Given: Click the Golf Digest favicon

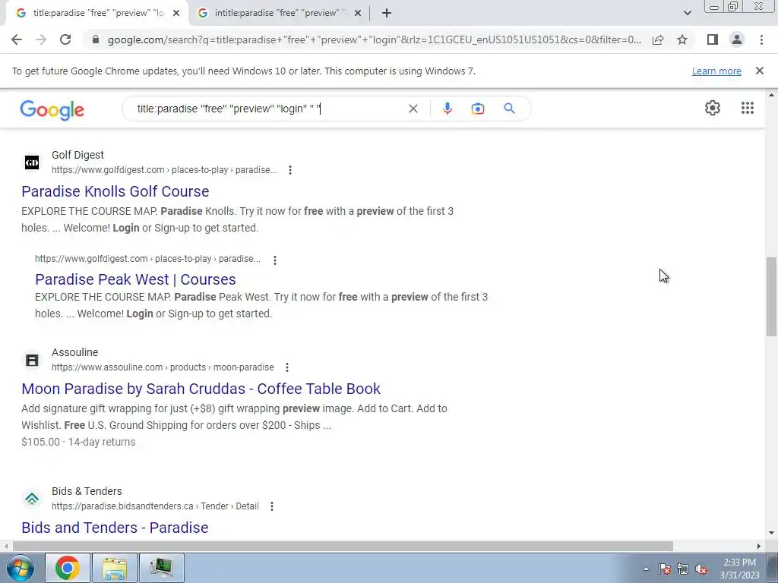Looking at the screenshot, I should (x=32, y=162).
